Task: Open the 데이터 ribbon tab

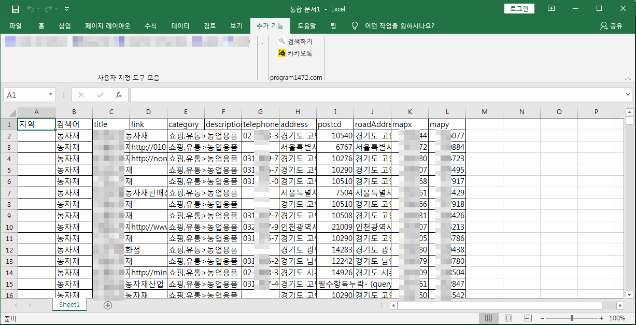Action: coord(180,26)
